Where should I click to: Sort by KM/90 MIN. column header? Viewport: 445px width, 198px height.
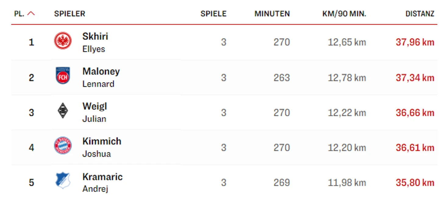tap(344, 14)
